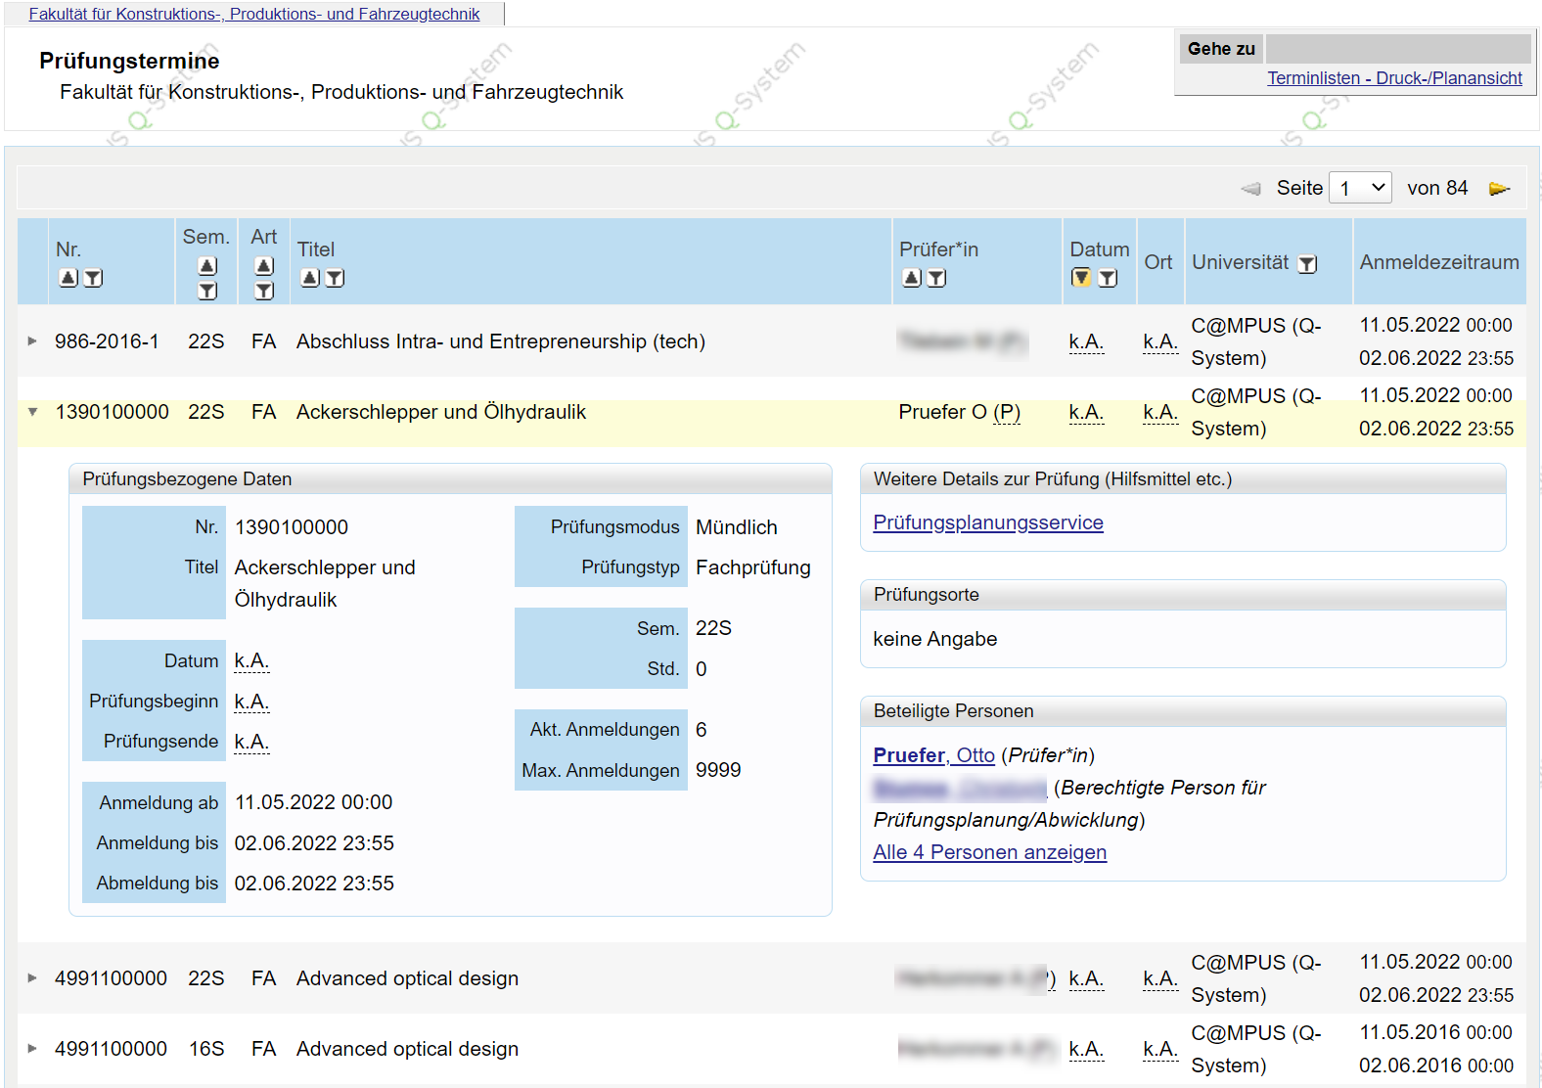The image size is (1542, 1088).
Task: Toggle the Datum column sort arrow
Action: point(1081,278)
